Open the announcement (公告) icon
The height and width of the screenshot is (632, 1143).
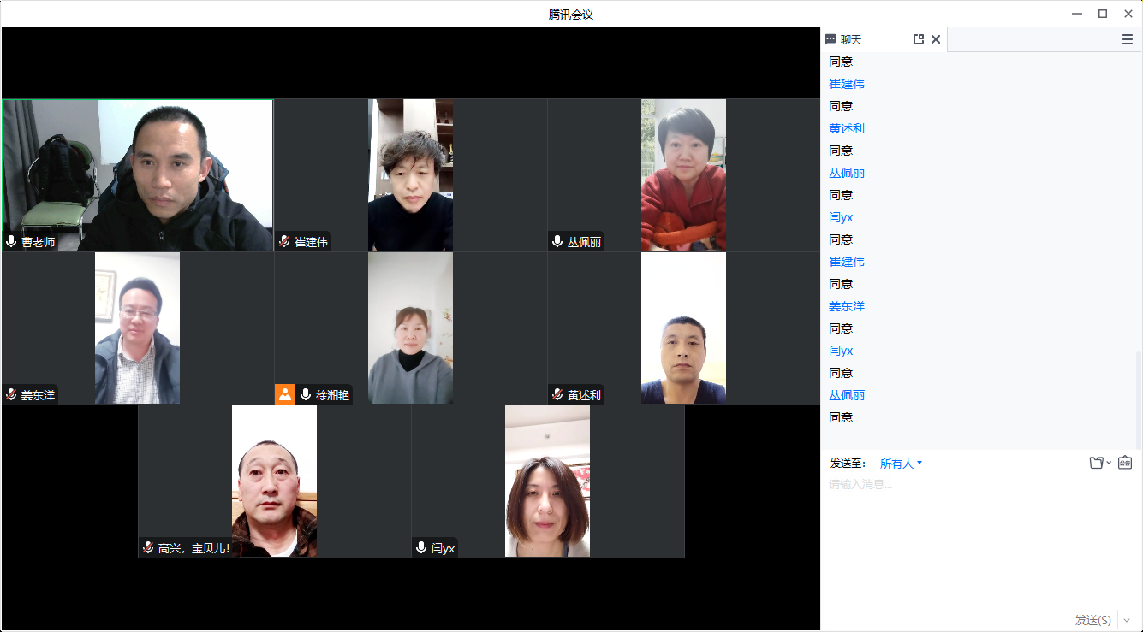pos(1125,463)
